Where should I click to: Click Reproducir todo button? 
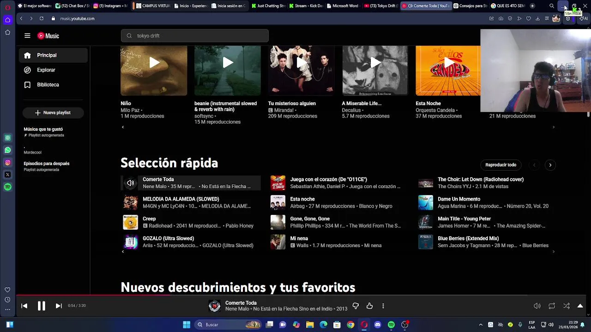[x=501, y=165]
